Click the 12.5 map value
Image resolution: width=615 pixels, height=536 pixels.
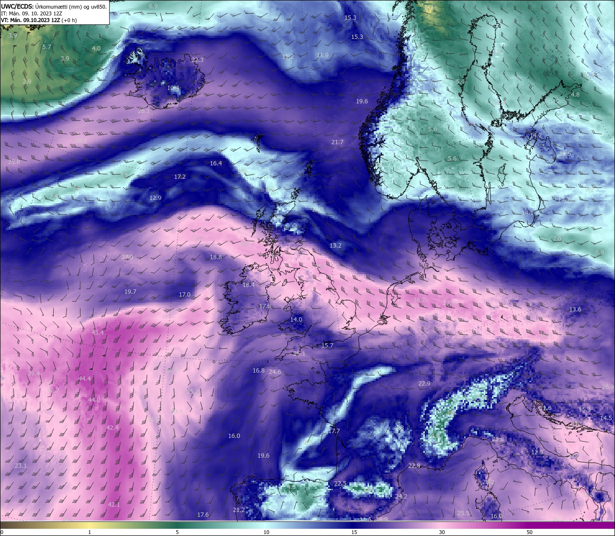point(537,452)
